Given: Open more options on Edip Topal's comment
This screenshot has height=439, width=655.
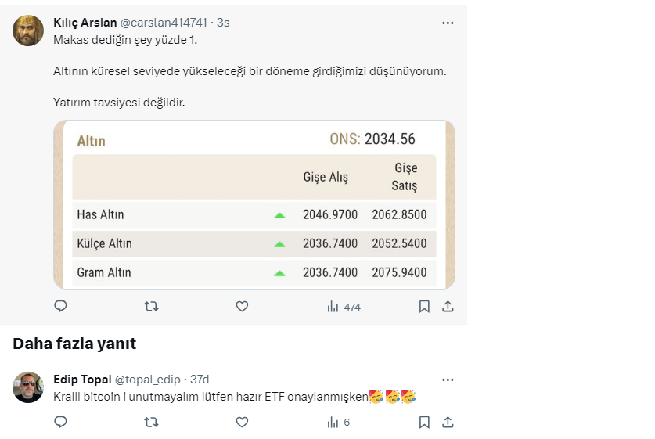Looking at the screenshot, I should click(x=448, y=380).
